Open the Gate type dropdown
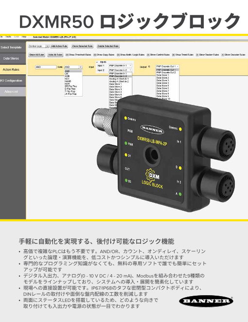248x322 pixels. point(73,67)
